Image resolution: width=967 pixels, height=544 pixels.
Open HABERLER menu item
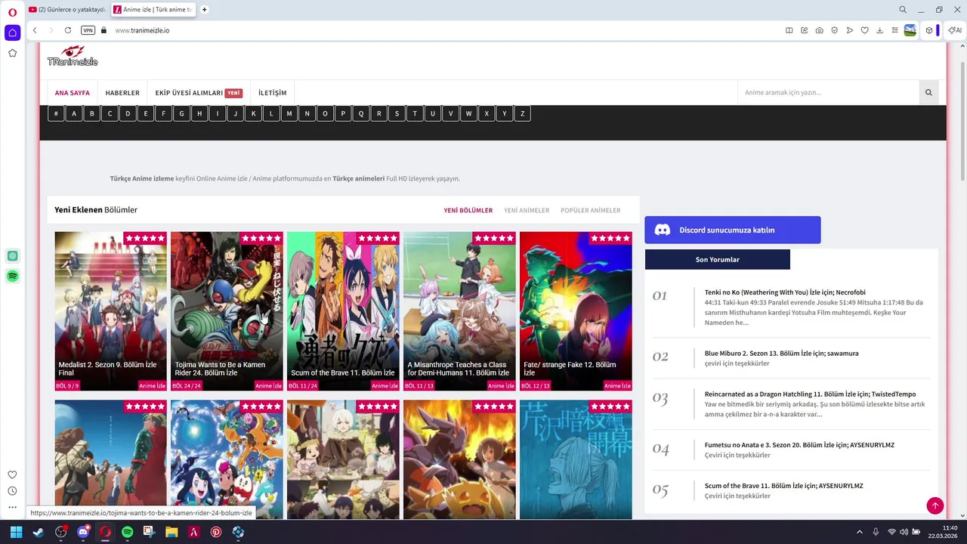click(122, 93)
